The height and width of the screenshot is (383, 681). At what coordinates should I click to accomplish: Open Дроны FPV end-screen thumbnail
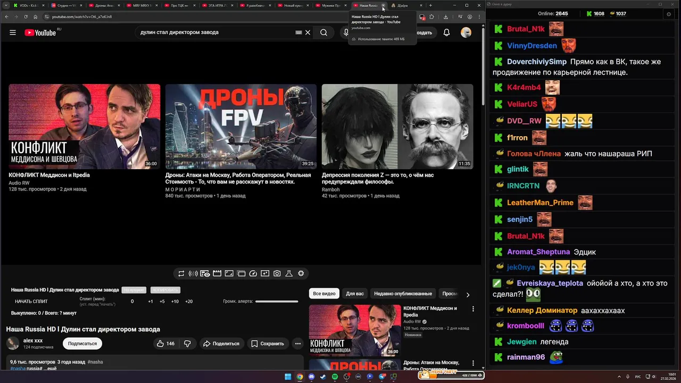240,126
